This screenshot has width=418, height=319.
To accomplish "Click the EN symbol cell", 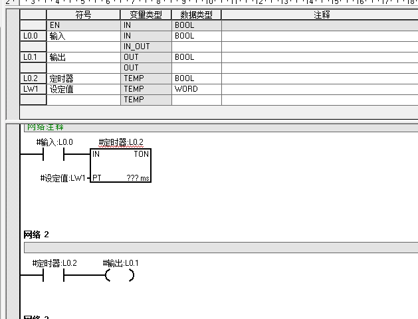I will tap(83, 25).
